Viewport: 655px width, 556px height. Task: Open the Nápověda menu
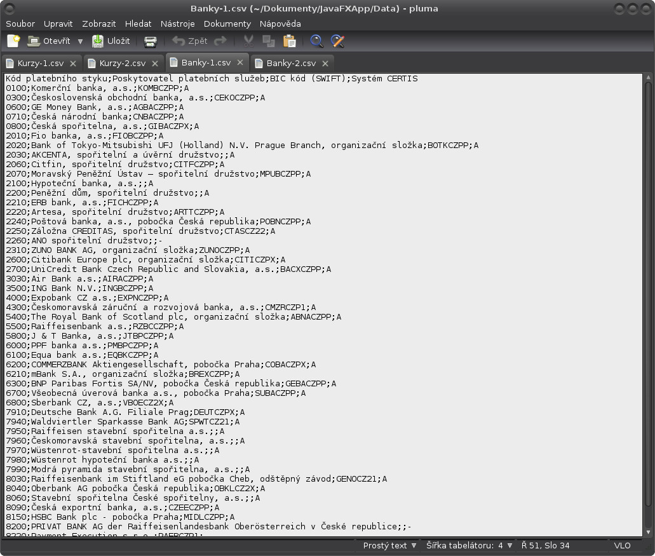pyautogui.click(x=280, y=24)
